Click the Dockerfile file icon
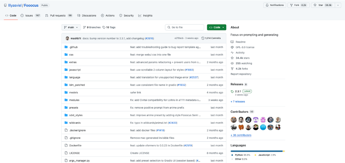This screenshot has width=345, height=163. 66,145
